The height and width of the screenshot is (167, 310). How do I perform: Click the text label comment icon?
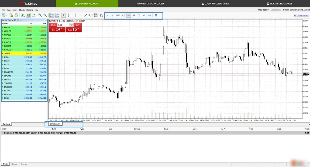[91, 15]
